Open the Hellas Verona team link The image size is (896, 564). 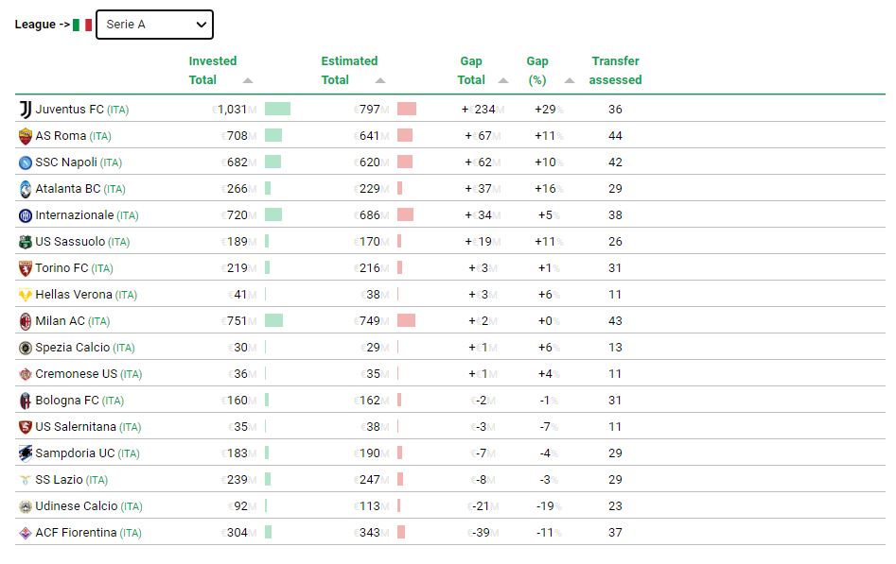[x=73, y=295]
